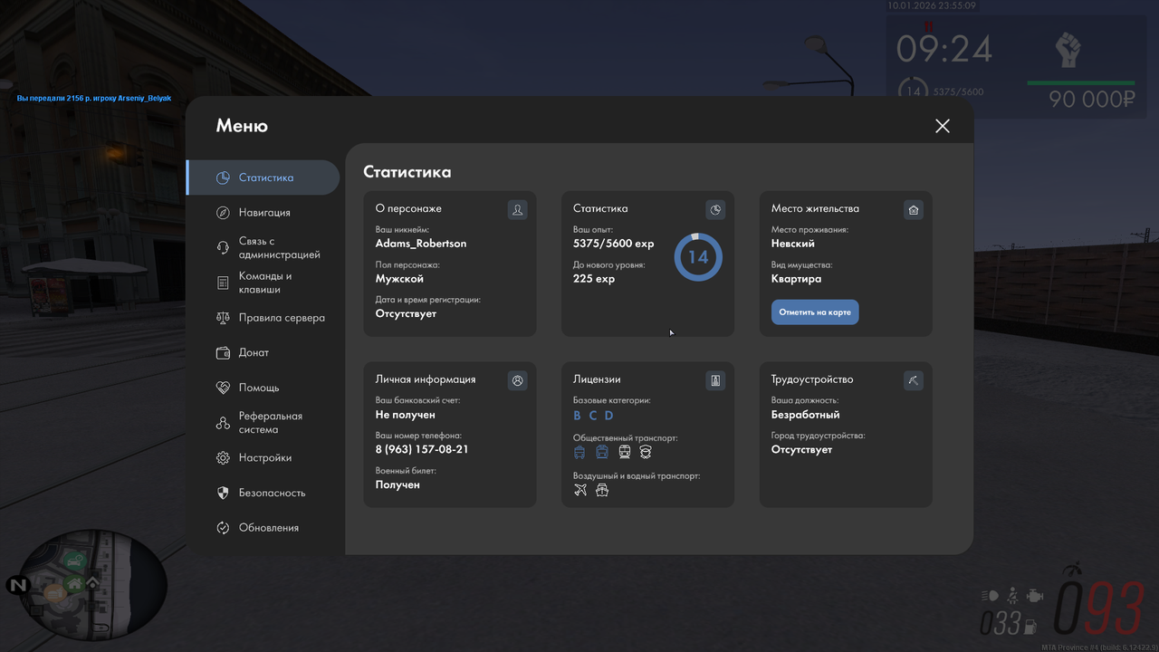
Task: Click the 90 000₽ balance in HUD
Action: (1092, 100)
